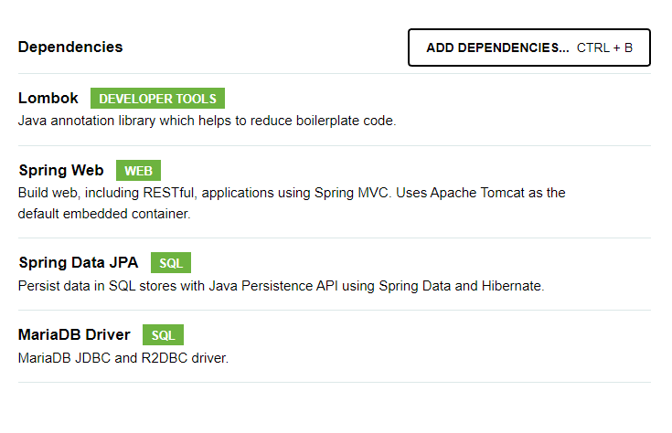This screenshot has width=672, height=433.
Task: Click the Spring Web description mentioning Apache Tomcat
Action: (x=292, y=203)
